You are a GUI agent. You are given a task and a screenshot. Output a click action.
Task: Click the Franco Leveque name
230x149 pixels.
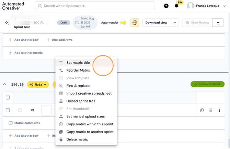click(x=208, y=6)
